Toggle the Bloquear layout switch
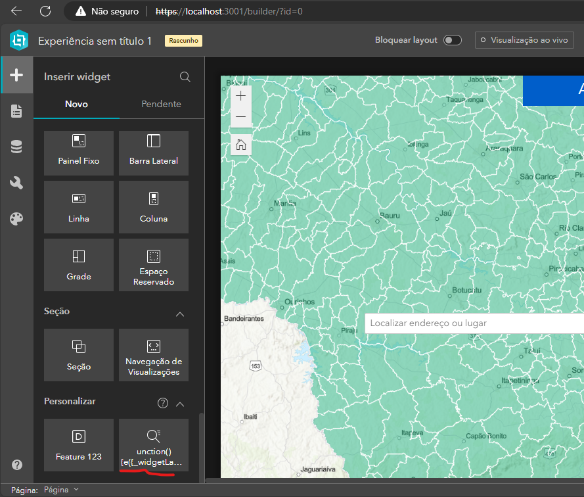This screenshot has height=497, width=584. click(x=452, y=39)
